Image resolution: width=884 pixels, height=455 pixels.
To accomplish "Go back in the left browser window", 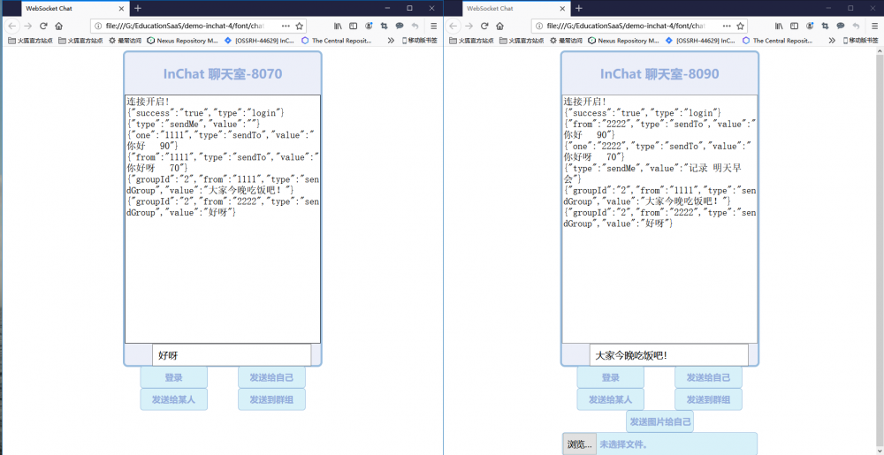I will (x=11, y=26).
